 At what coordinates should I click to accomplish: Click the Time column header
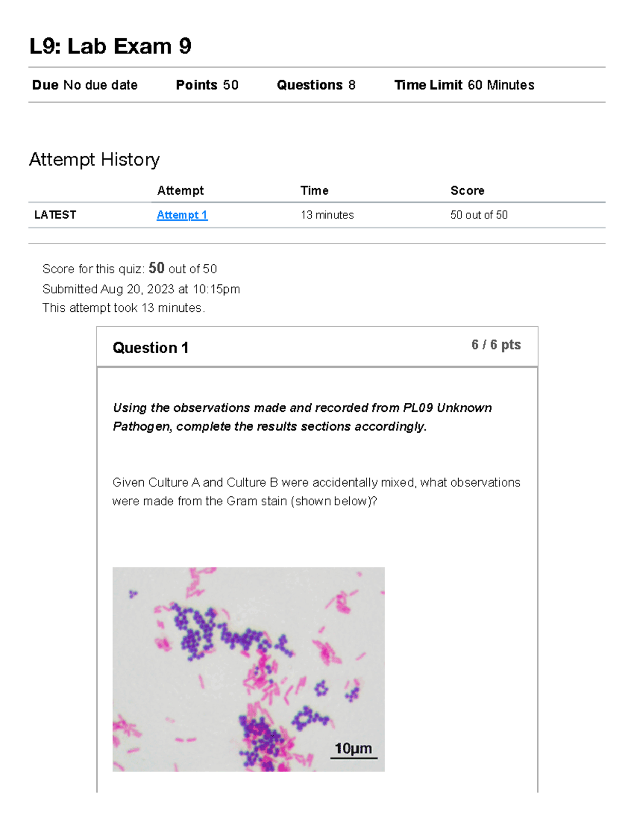[314, 191]
